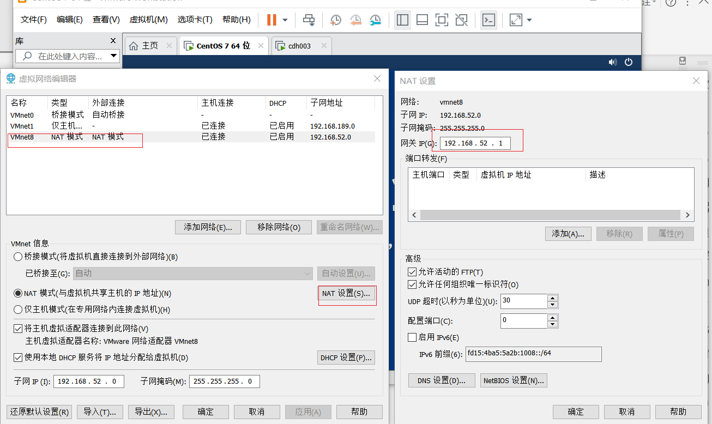Open the 编辑(E) menu

[70, 20]
